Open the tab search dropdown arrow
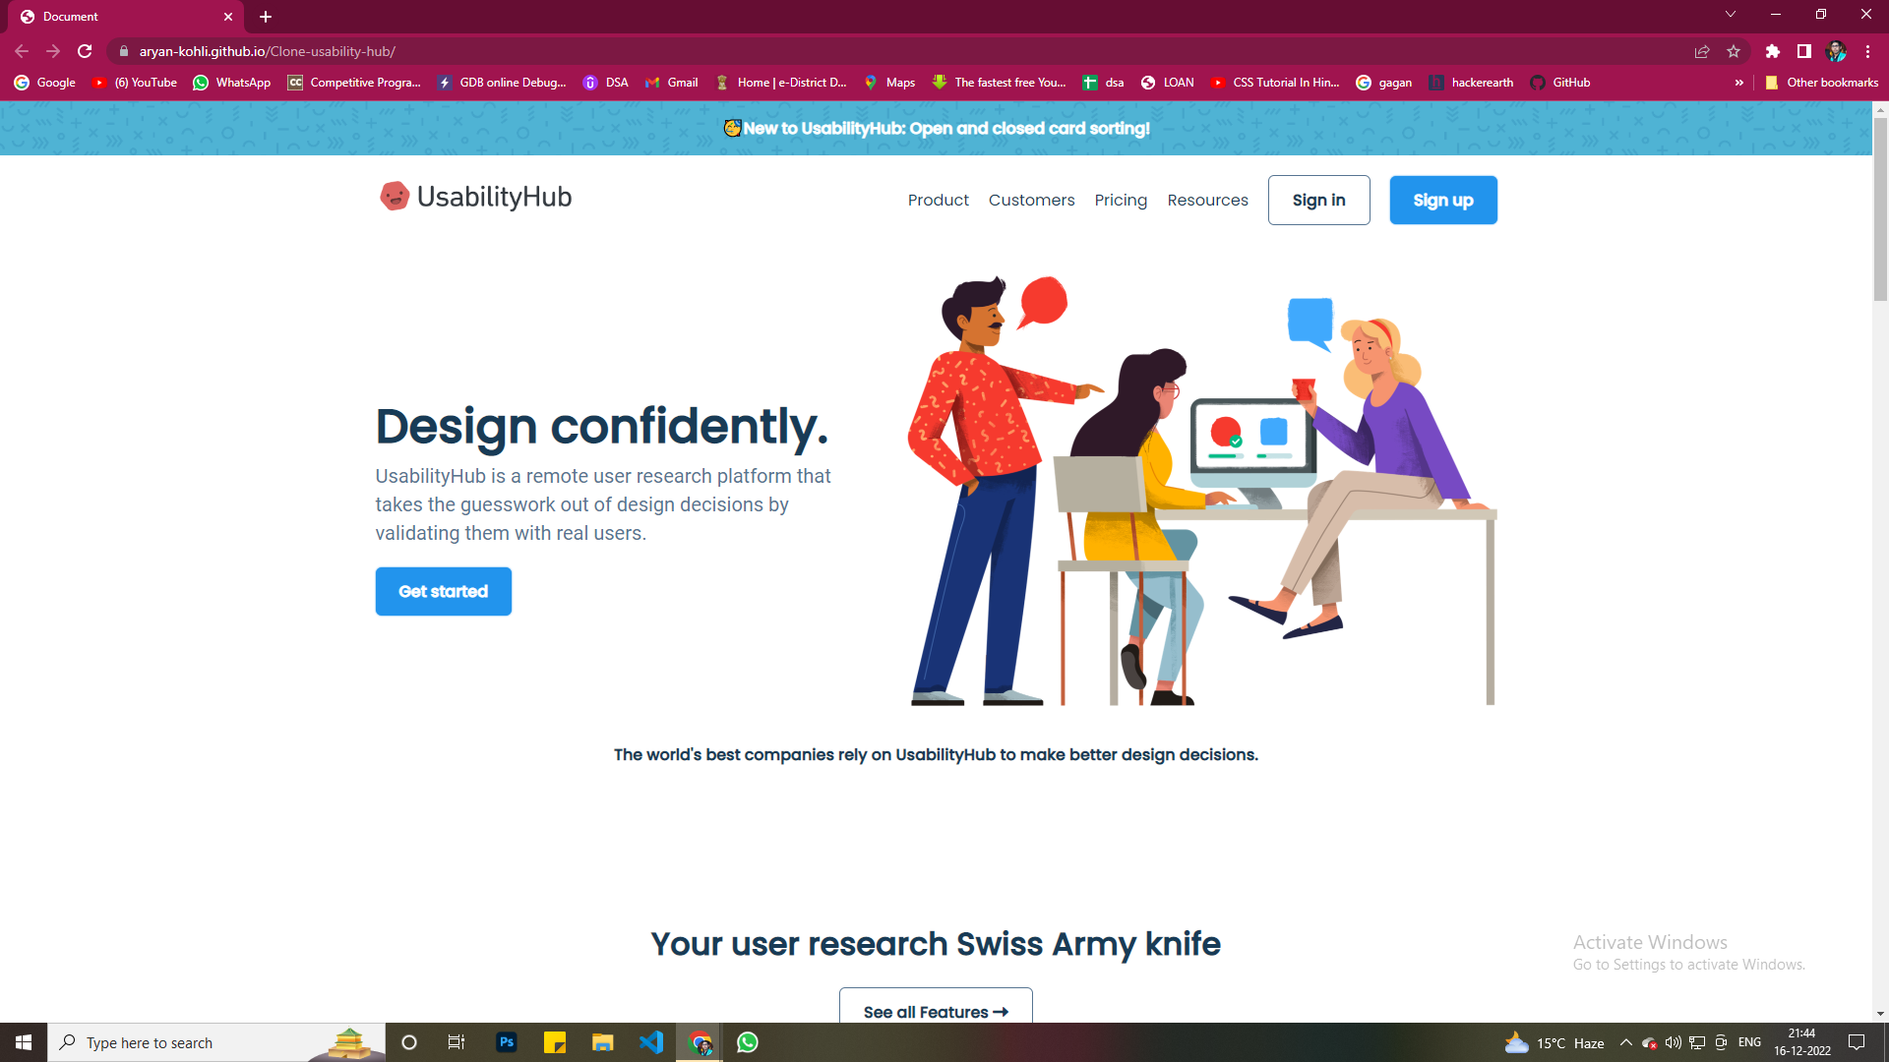The image size is (1889, 1062). [x=1731, y=15]
